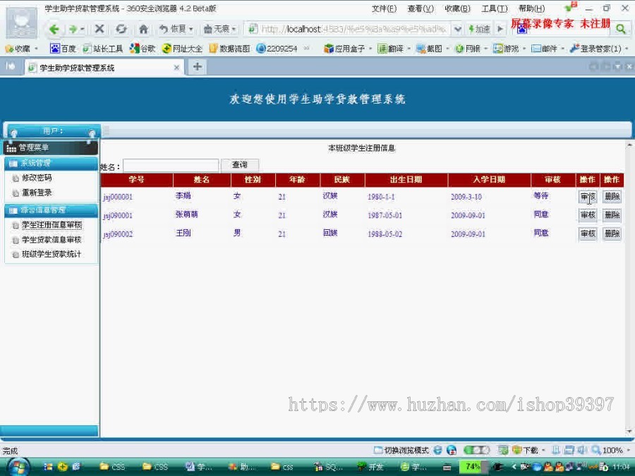Click the Stop loading X icon
Viewport: 635px width, 476px height.
[x=99, y=29]
